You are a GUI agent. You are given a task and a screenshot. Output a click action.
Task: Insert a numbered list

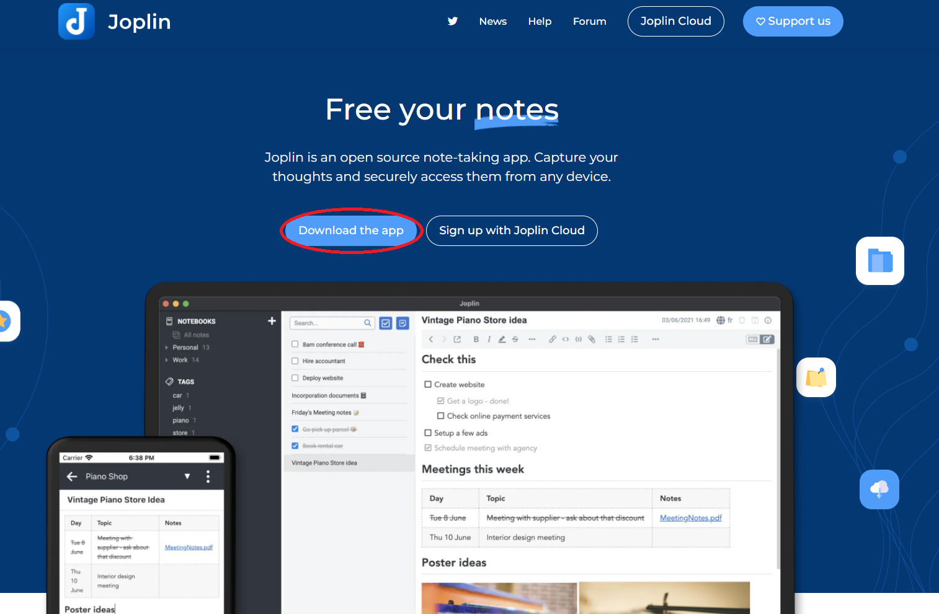pos(621,339)
